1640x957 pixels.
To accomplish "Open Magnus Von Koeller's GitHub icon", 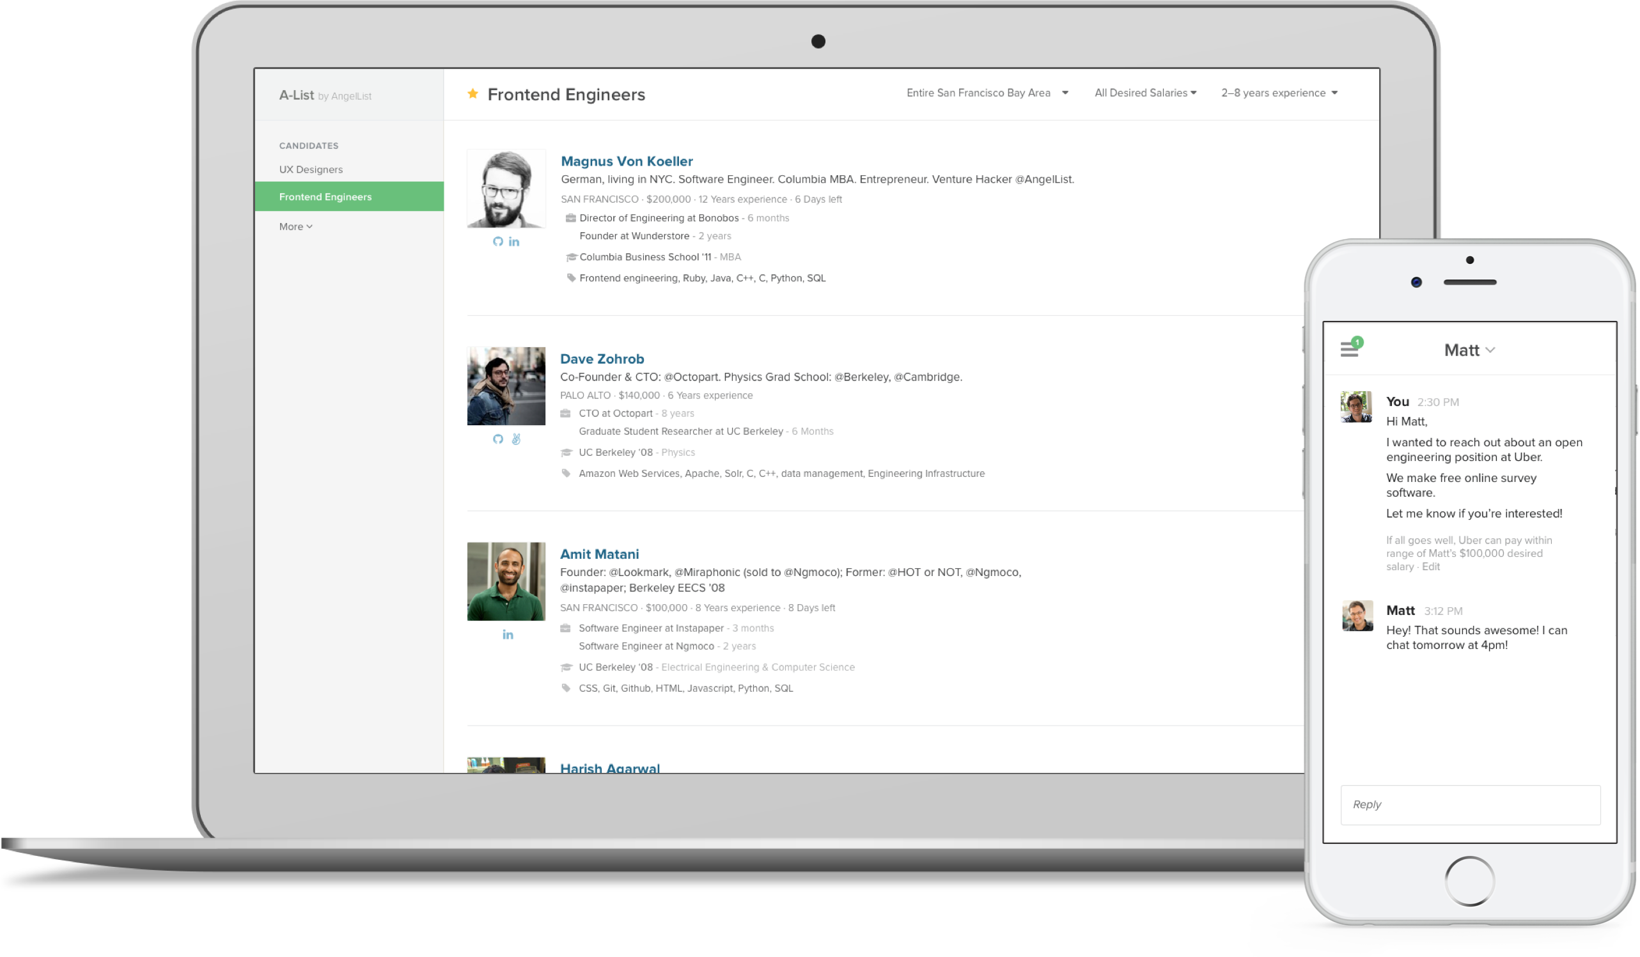I will tap(498, 242).
